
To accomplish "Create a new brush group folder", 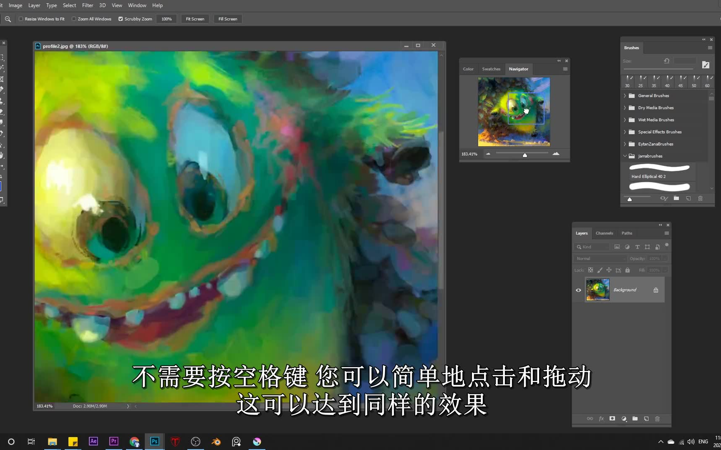I will click(x=676, y=199).
